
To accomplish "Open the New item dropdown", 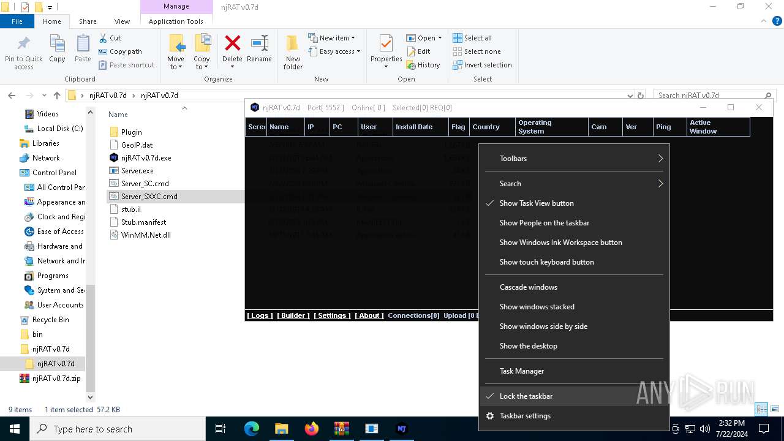I will [x=331, y=38].
